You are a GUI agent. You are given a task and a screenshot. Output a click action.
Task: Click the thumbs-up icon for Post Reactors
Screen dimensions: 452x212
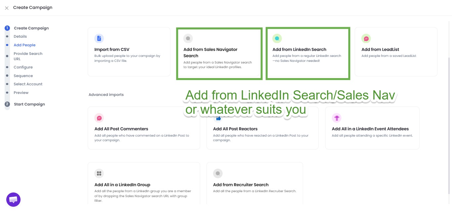click(218, 118)
